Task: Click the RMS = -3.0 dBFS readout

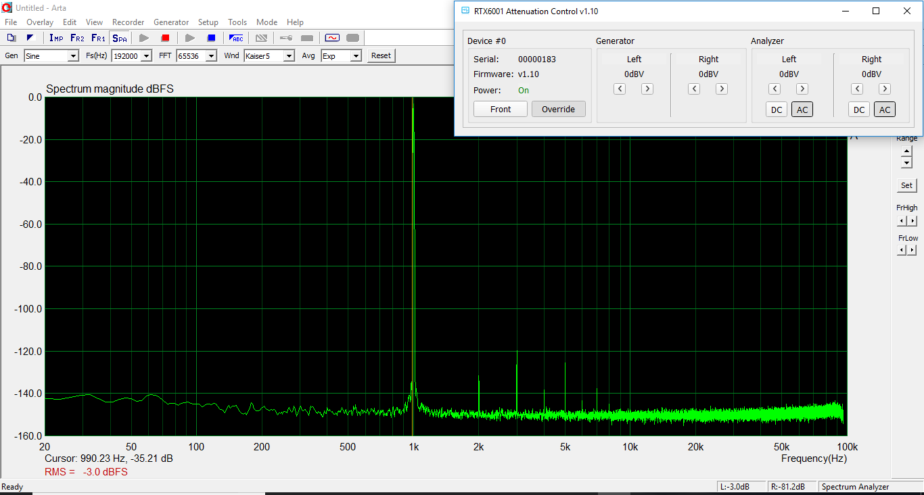Action: pos(86,472)
